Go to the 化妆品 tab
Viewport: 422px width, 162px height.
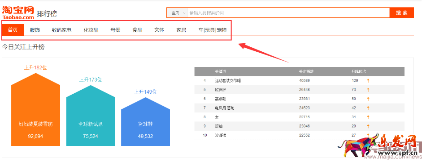[91, 30]
